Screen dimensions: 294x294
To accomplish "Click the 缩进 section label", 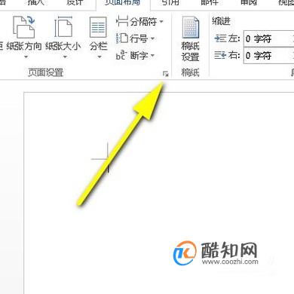I will coord(221,21).
